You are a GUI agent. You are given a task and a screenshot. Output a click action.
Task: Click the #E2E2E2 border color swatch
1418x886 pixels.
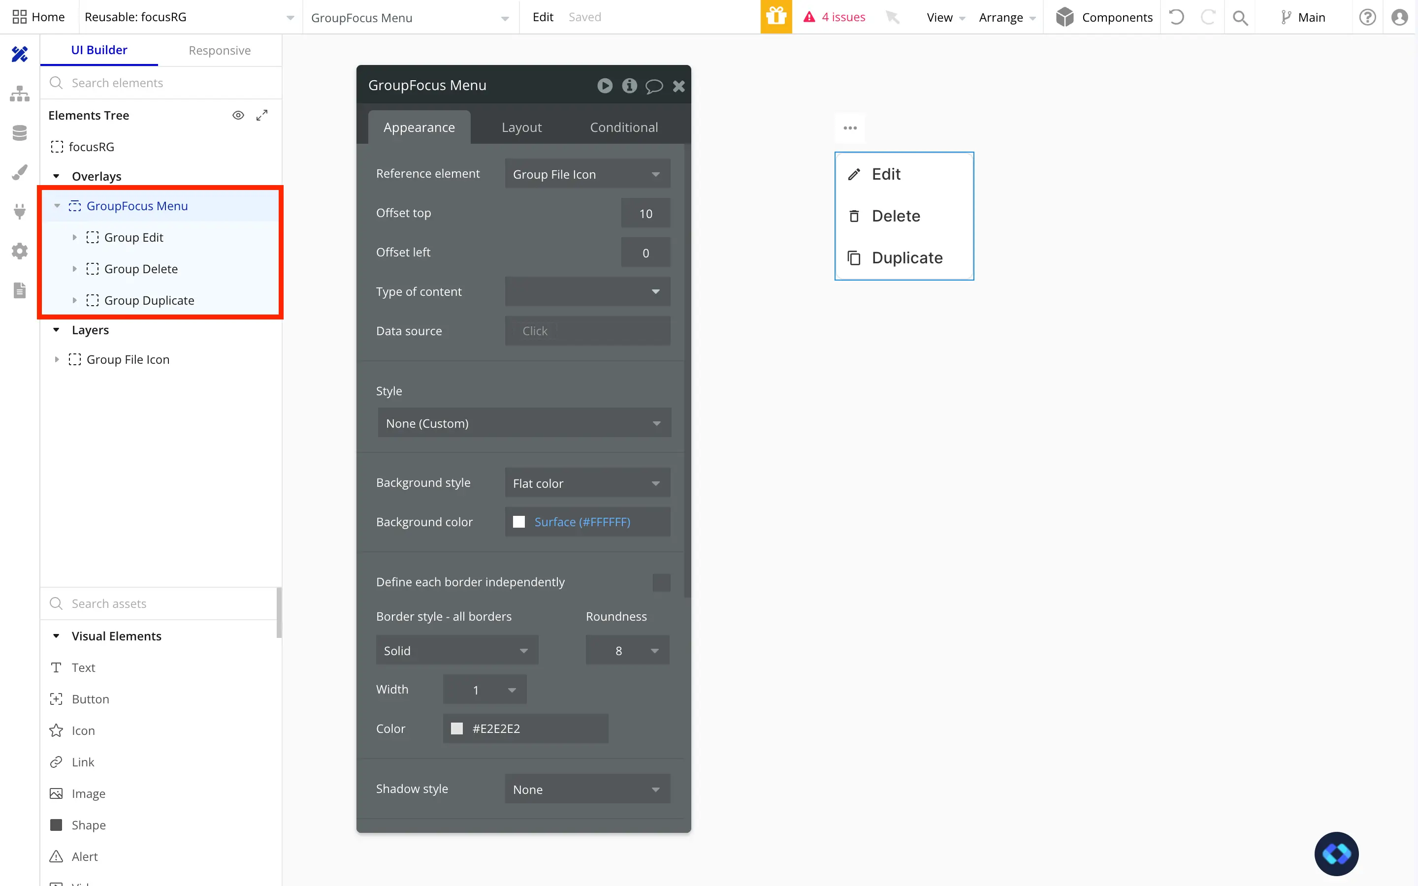(x=456, y=728)
